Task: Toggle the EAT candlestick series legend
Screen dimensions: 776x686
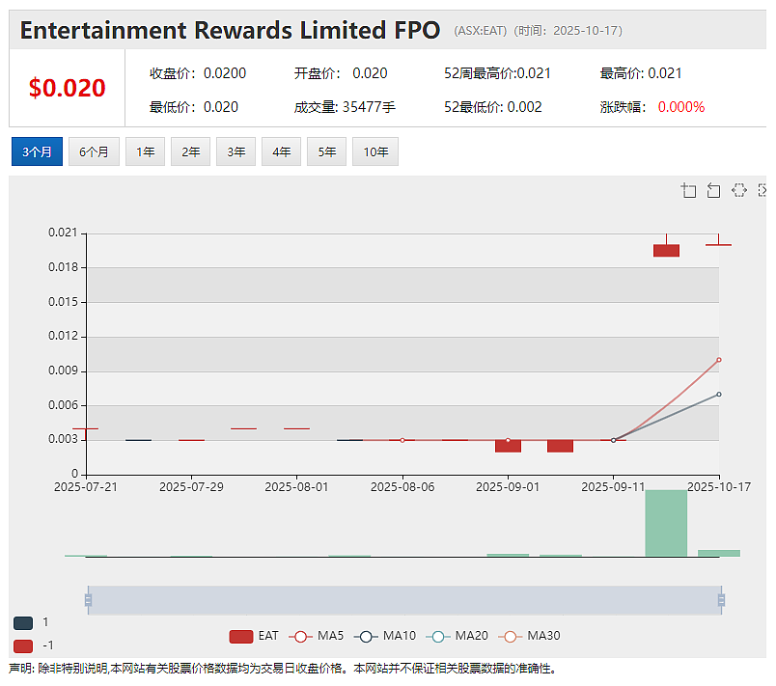Action: pos(254,636)
